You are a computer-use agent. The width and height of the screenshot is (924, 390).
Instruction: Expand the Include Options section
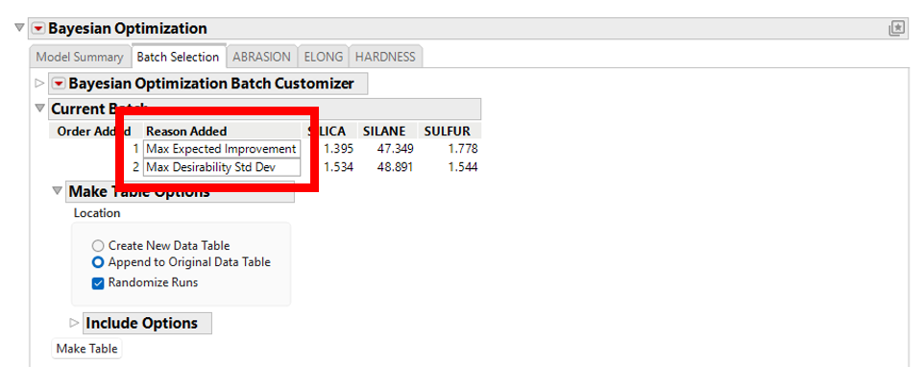click(x=74, y=323)
